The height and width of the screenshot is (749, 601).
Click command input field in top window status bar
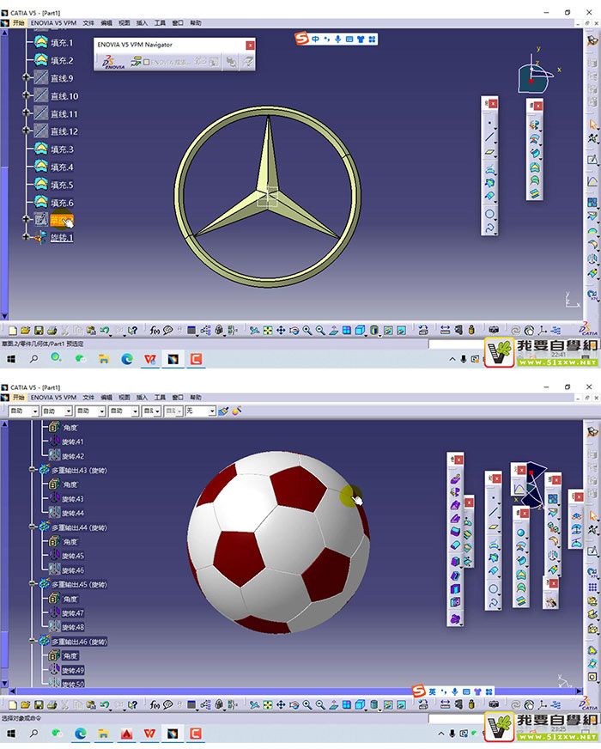pos(457,344)
